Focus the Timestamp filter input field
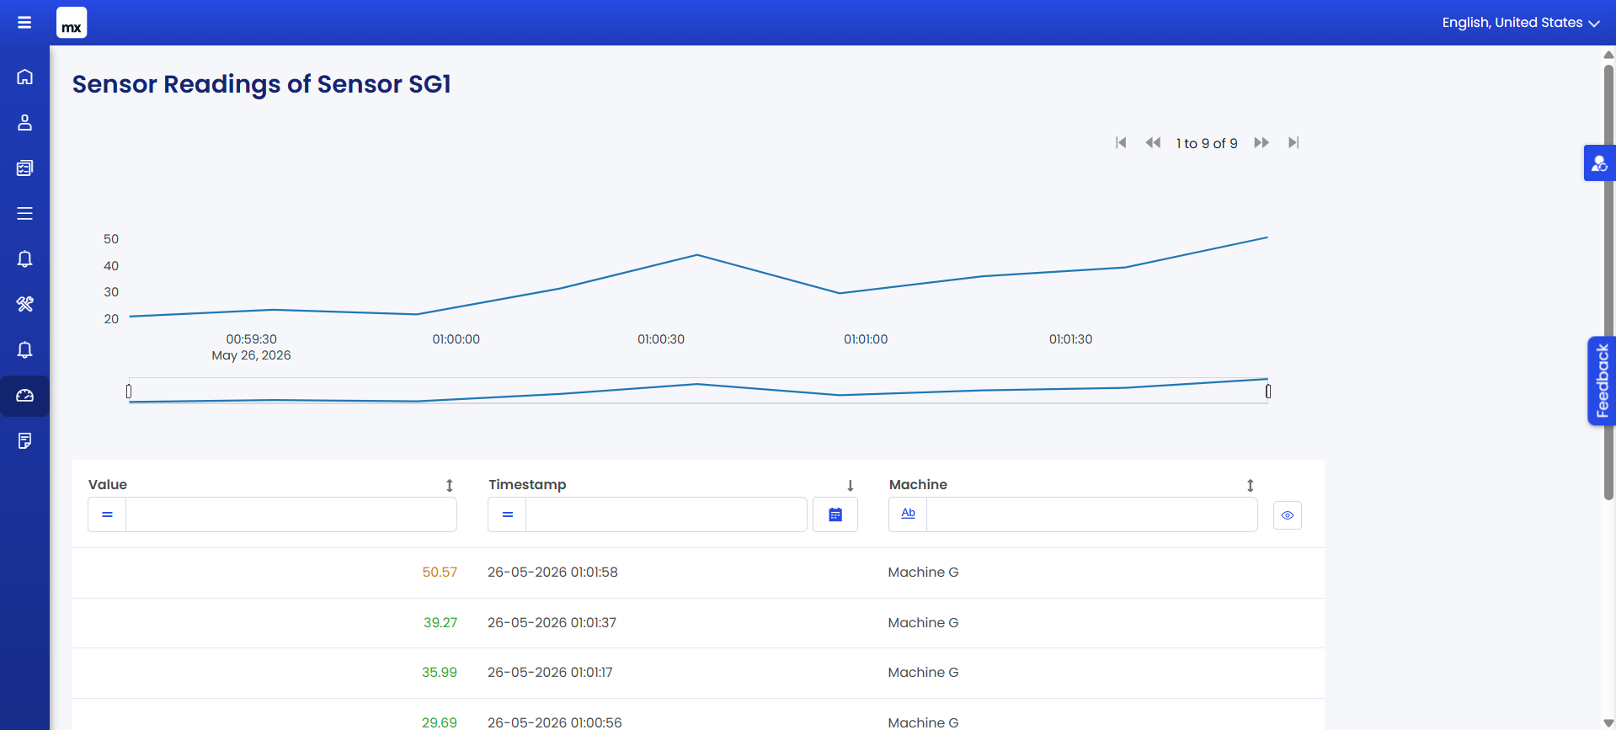 point(666,514)
